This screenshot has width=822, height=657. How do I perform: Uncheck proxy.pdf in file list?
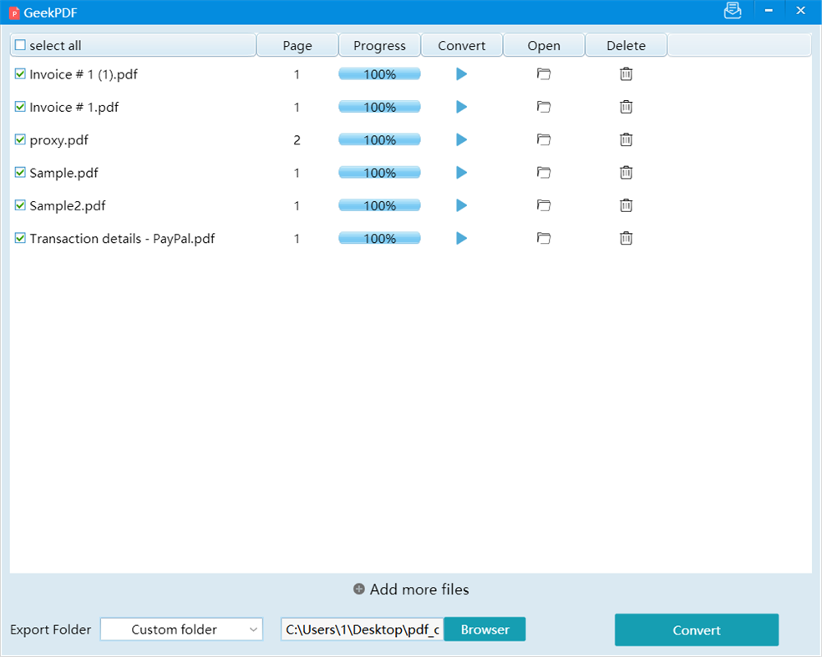[20, 139]
